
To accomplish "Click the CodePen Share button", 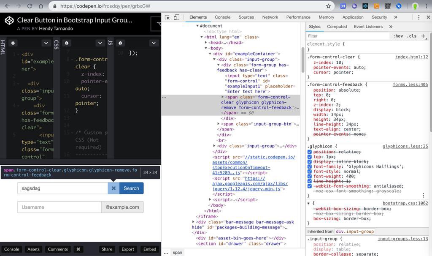I will 107,249.
